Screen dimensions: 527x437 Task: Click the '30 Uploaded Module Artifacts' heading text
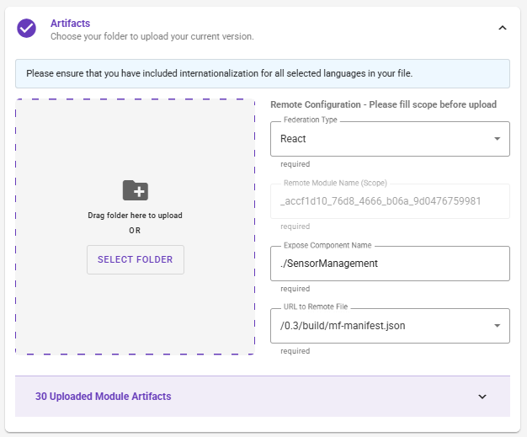[x=104, y=397]
